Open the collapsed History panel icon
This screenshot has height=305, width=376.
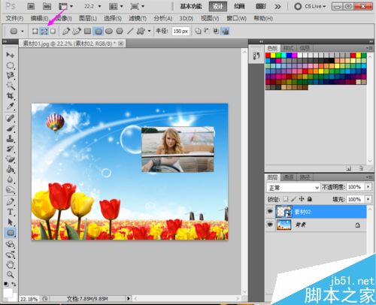click(256, 56)
